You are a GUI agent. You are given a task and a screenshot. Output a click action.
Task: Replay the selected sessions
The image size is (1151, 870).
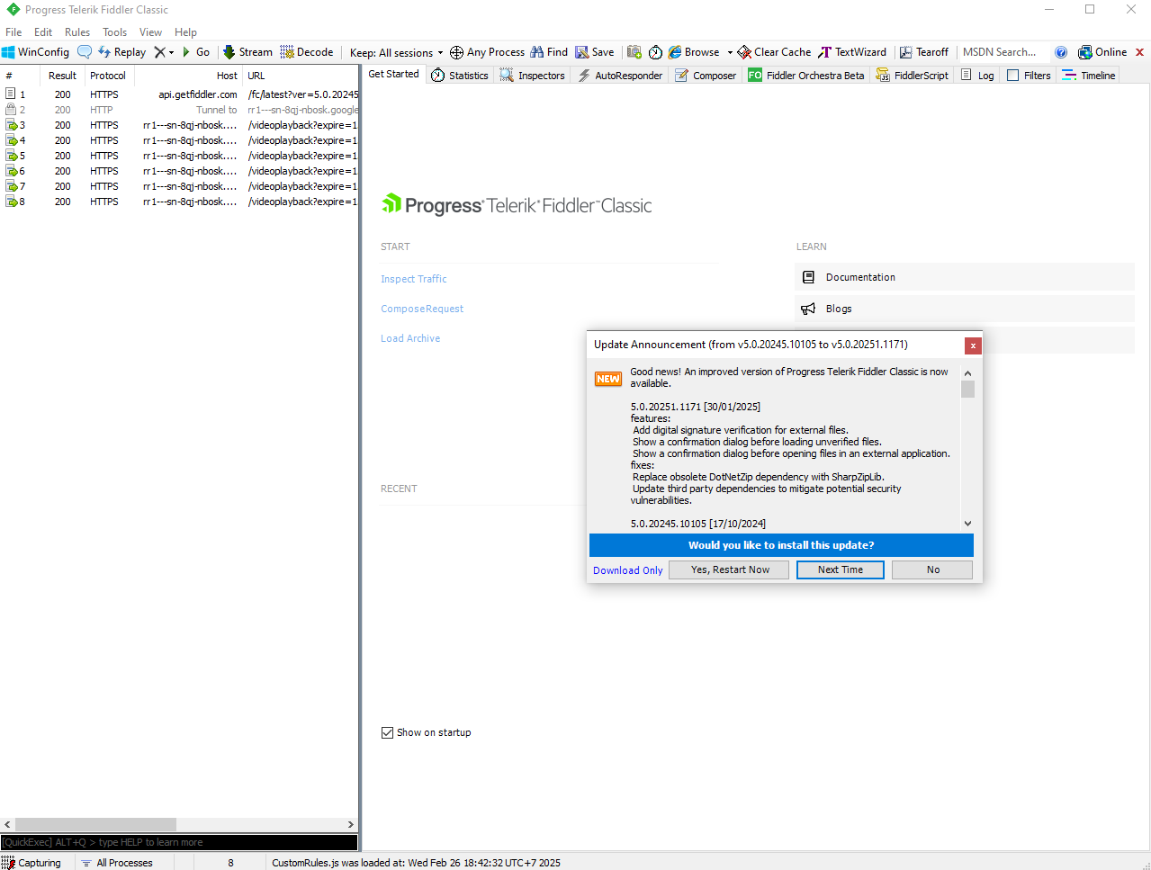pyautogui.click(x=121, y=52)
